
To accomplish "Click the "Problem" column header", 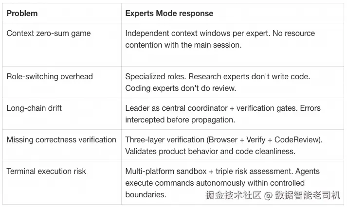I will [22, 14].
